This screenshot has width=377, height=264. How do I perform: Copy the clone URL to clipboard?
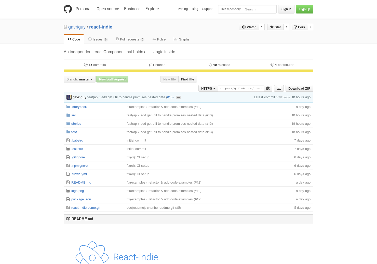[268, 88]
